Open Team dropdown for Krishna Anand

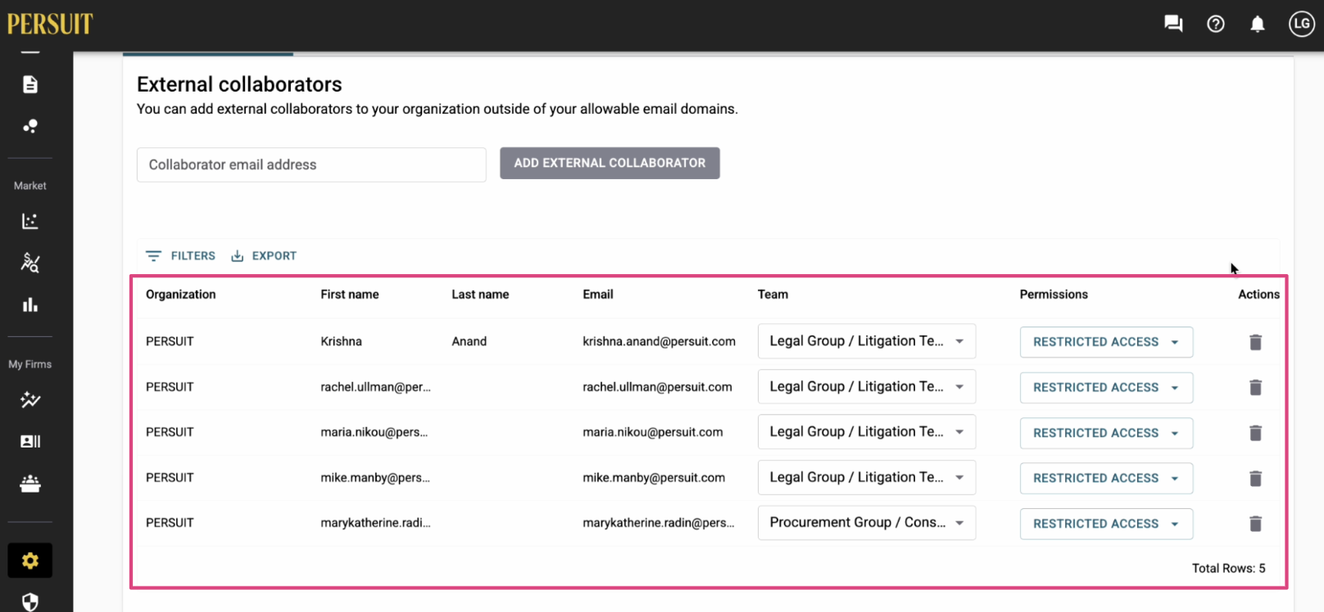pos(867,341)
